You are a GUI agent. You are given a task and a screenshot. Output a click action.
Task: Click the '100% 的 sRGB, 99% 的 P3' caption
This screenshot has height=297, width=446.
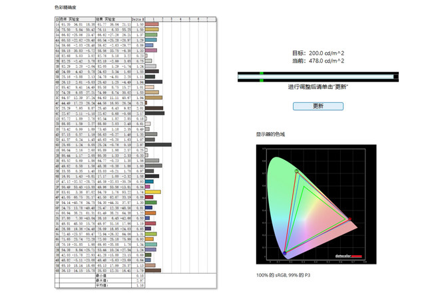[284, 275]
